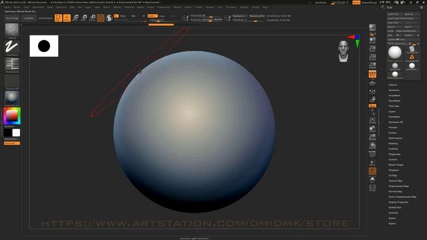This screenshot has width=427, height=240.
Task: Click the Frame mesh icon
Action: [372, 120]
